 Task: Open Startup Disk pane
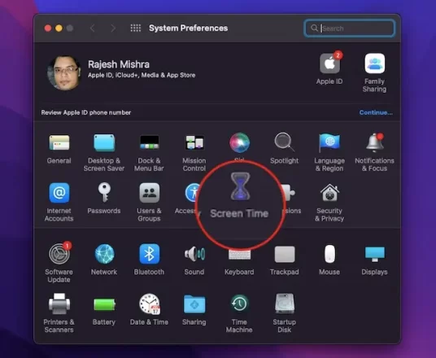point(285,303)
